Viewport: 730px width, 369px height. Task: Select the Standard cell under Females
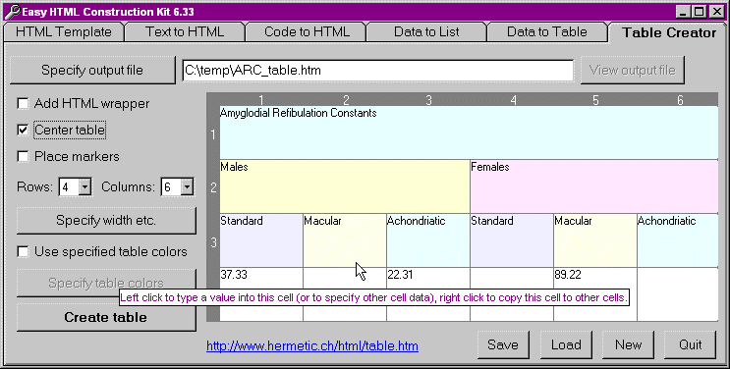(x=512, y=240)
